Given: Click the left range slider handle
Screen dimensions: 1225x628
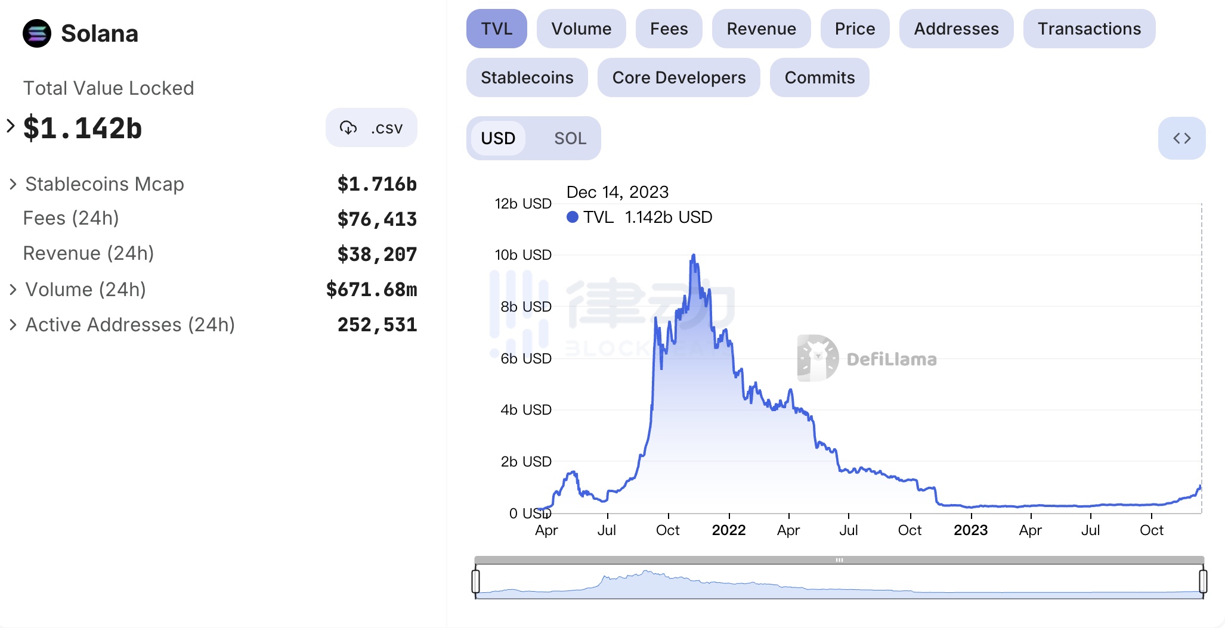Looking at the screenshot, I should [x=476, y=581].
